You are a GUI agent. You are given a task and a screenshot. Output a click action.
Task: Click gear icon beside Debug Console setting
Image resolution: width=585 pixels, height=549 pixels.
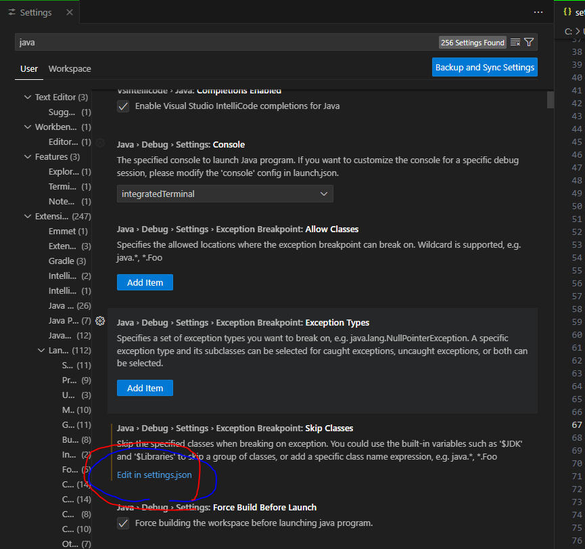click(100, 143)
